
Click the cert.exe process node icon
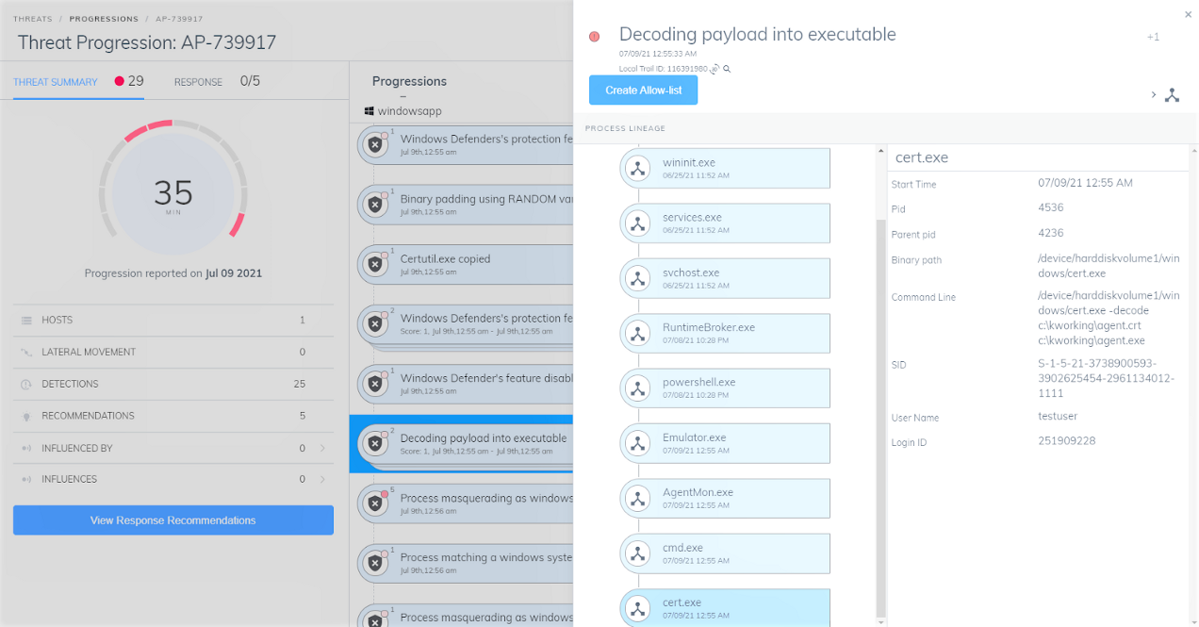coord(638,608)
